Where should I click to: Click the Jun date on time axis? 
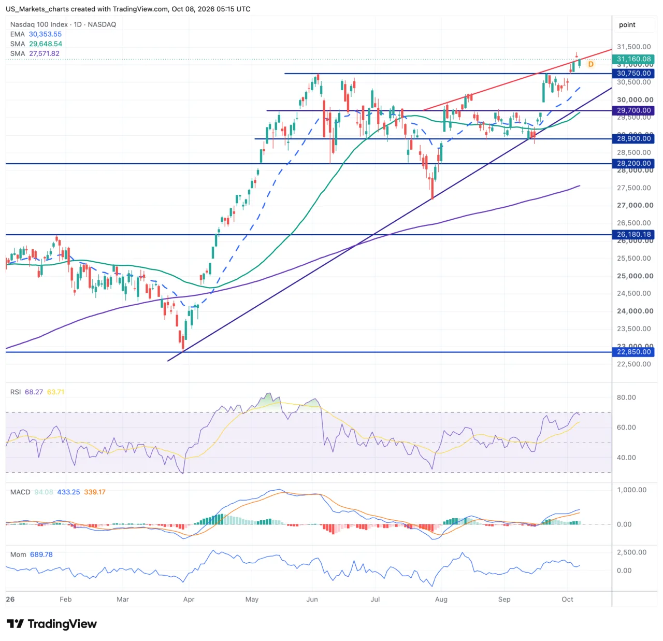click(312, 599)
